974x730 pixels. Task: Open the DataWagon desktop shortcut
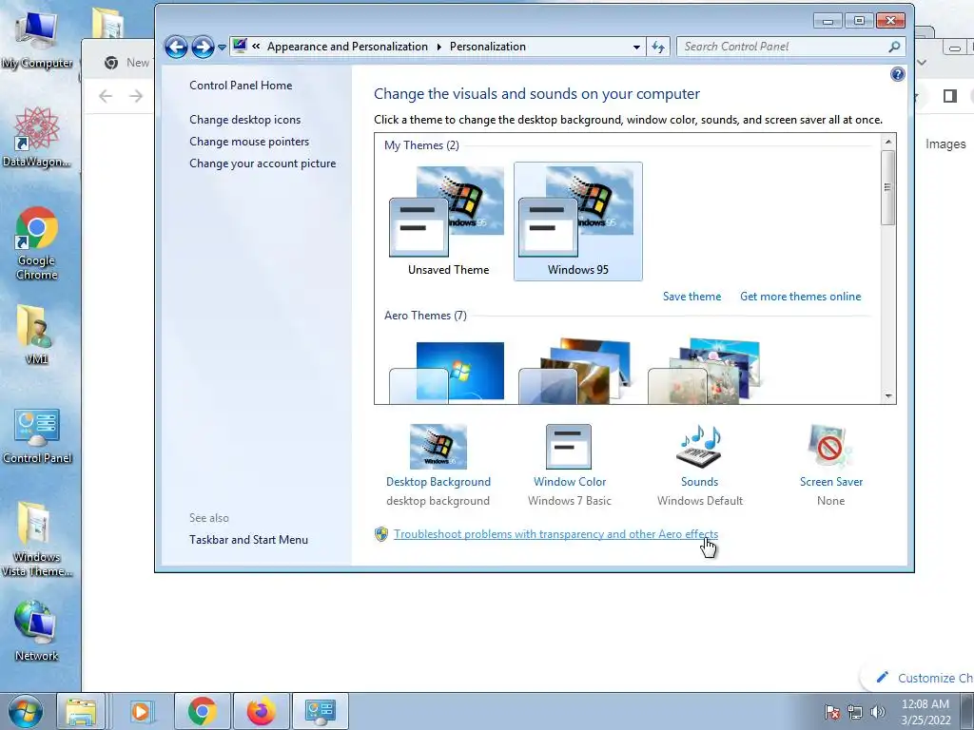pos(37,137)
